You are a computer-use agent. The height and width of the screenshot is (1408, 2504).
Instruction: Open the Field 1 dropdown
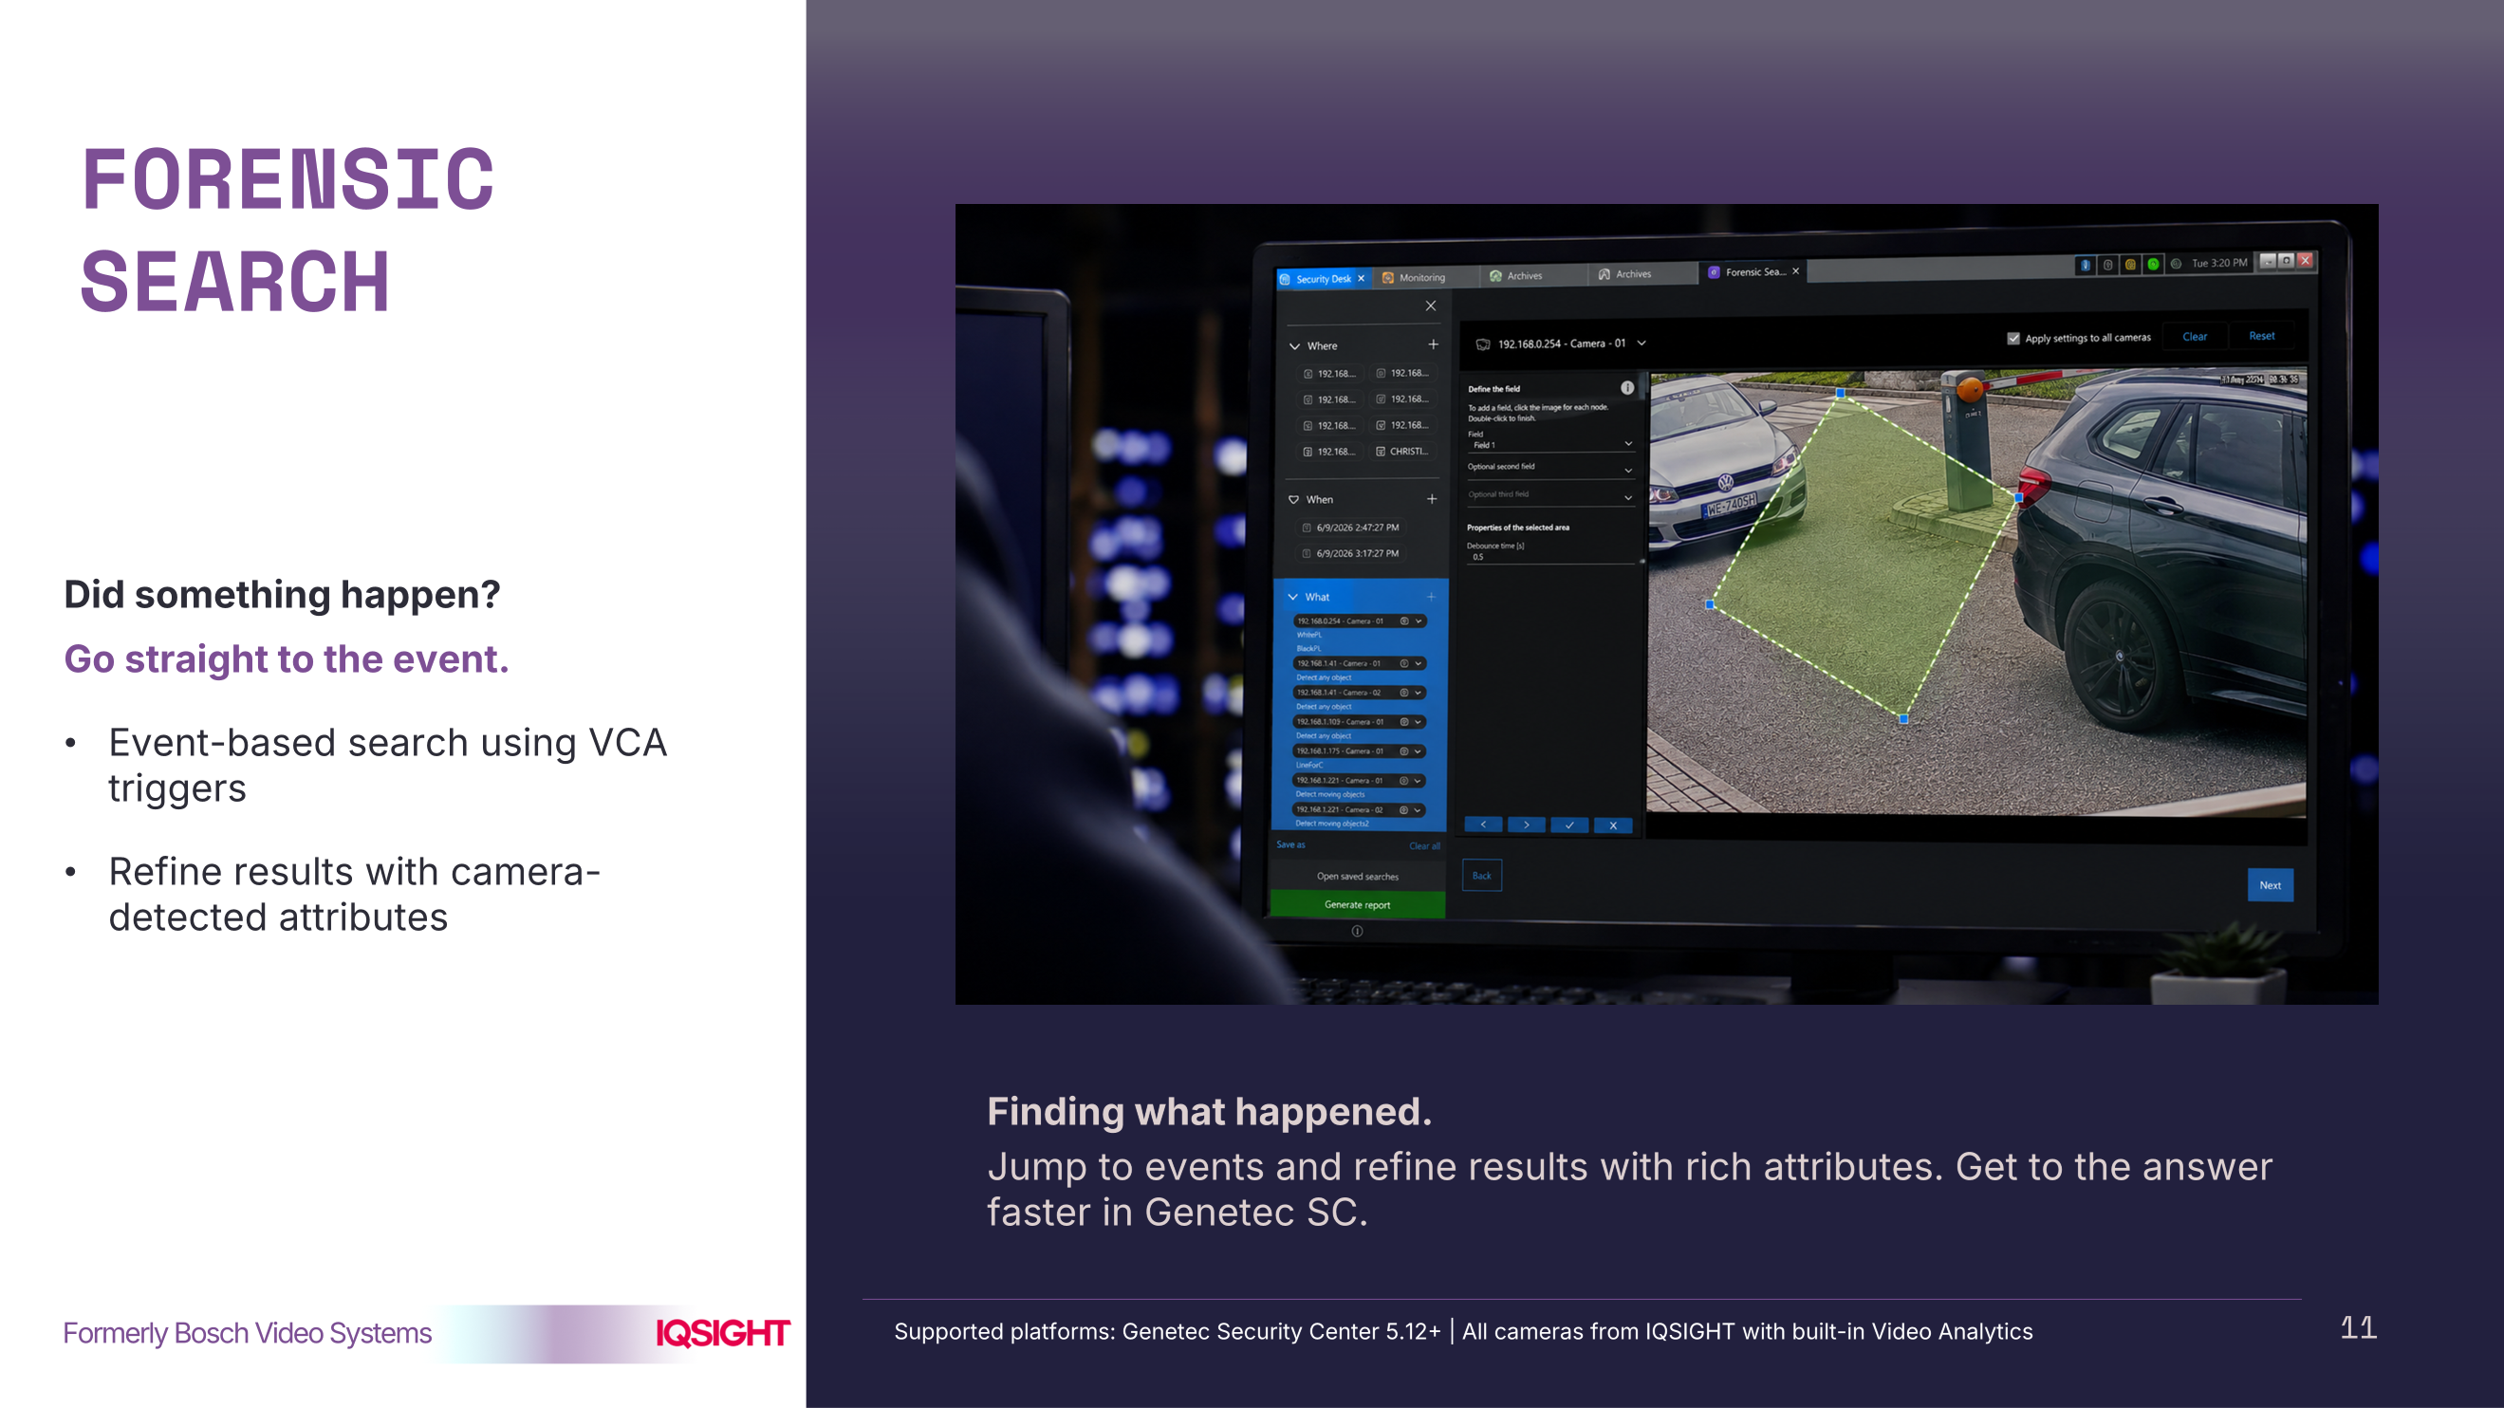[x=1550, y=444]
